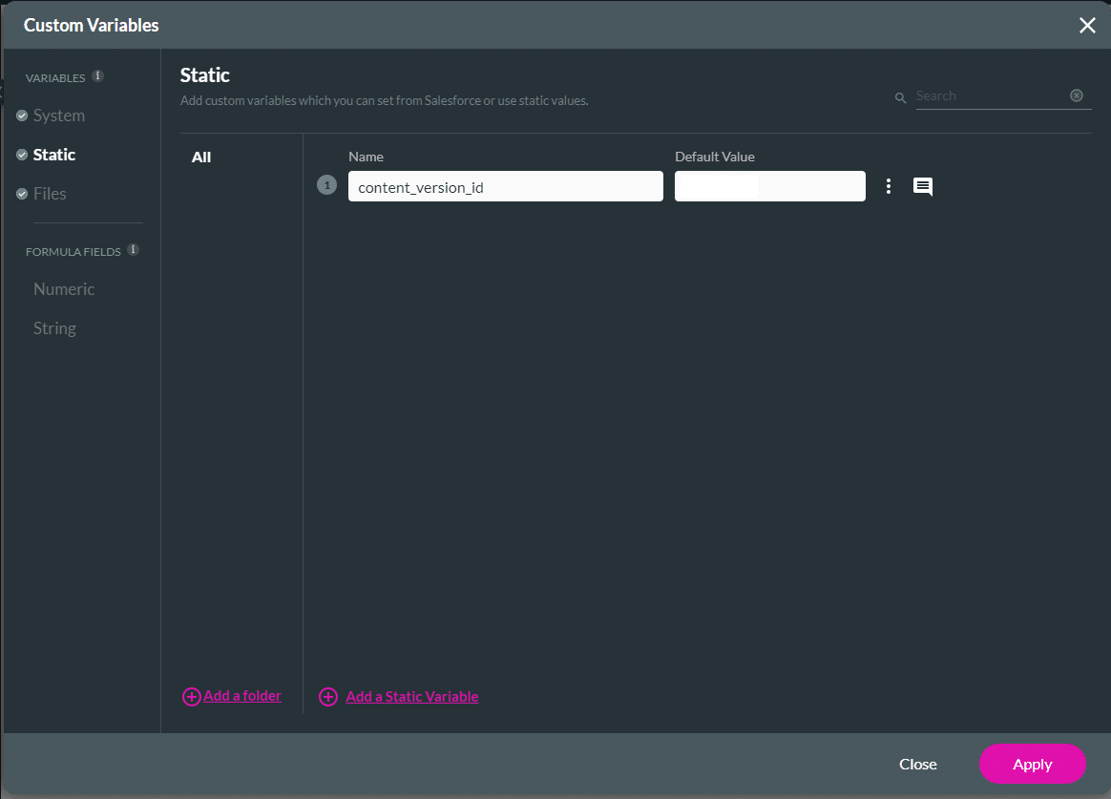This screenshot has height=799, width=1111.
Task: Select the System variables category
Action: coord(58,116)
